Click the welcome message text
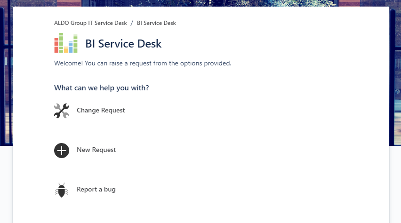 click(x=143, y=64)
